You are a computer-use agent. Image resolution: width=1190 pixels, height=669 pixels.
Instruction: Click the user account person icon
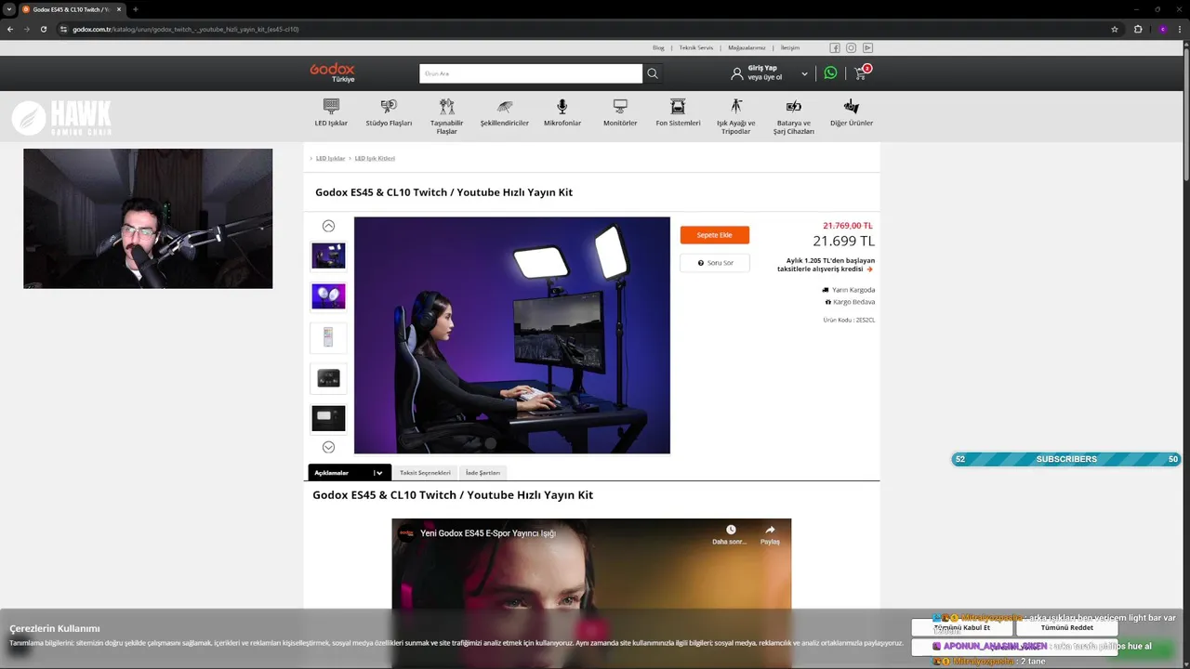pos(737,73)
